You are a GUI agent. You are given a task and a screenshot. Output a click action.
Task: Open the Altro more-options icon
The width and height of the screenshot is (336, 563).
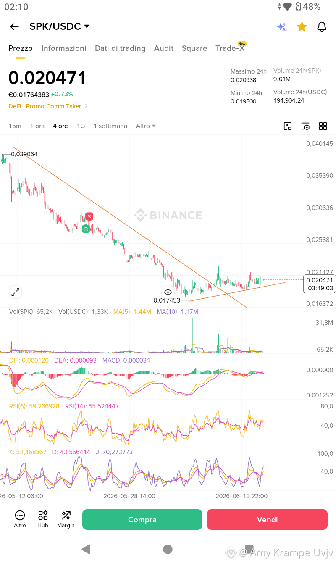tap(20, 519)
